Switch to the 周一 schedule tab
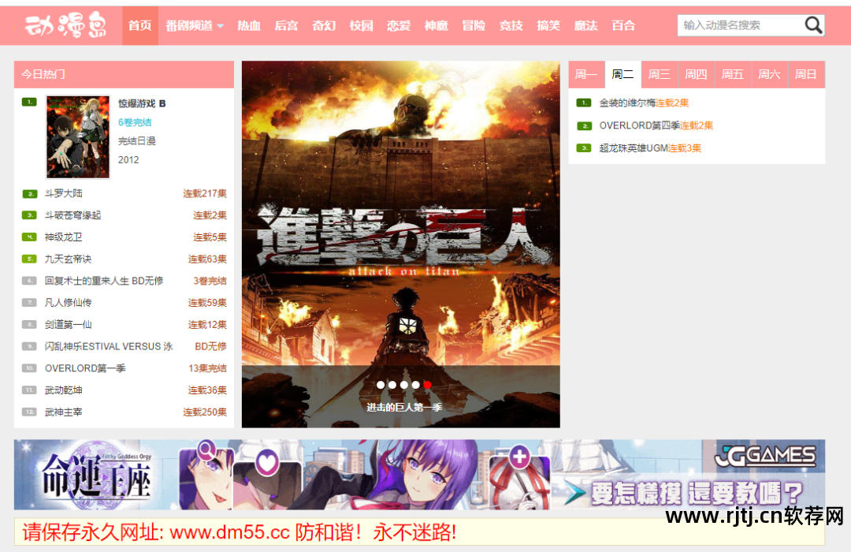The image size is (851, 552). (x=586, y=74)
